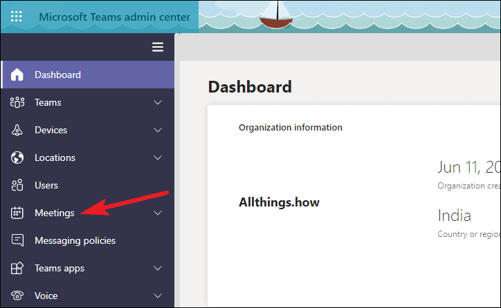The height and width of the screenshot is (308, 501).
Task: Click the India country value
Action: pyautogui.click(x=455, y=215)
